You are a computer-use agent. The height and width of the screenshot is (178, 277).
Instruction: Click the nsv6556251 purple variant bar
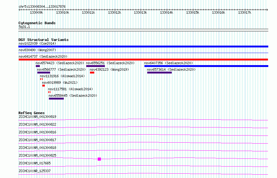(96, 66)
